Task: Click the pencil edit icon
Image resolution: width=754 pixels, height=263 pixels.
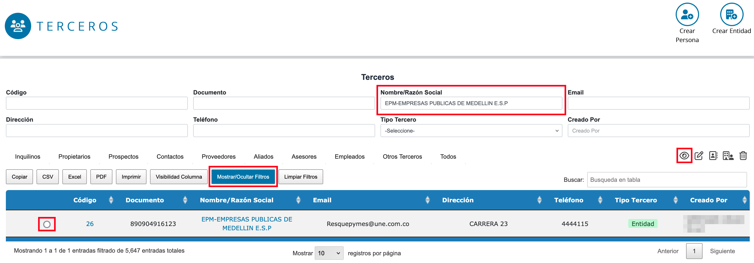Action: coord(699,156)
